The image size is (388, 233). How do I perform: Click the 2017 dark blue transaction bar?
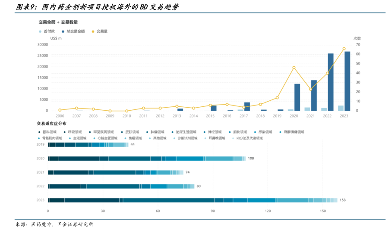point(247,106)
